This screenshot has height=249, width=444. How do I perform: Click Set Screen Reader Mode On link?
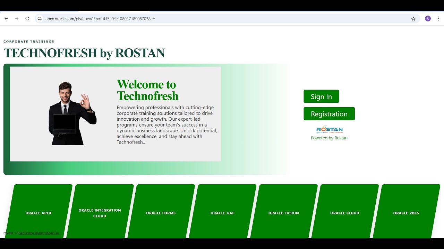coord(39,233)
